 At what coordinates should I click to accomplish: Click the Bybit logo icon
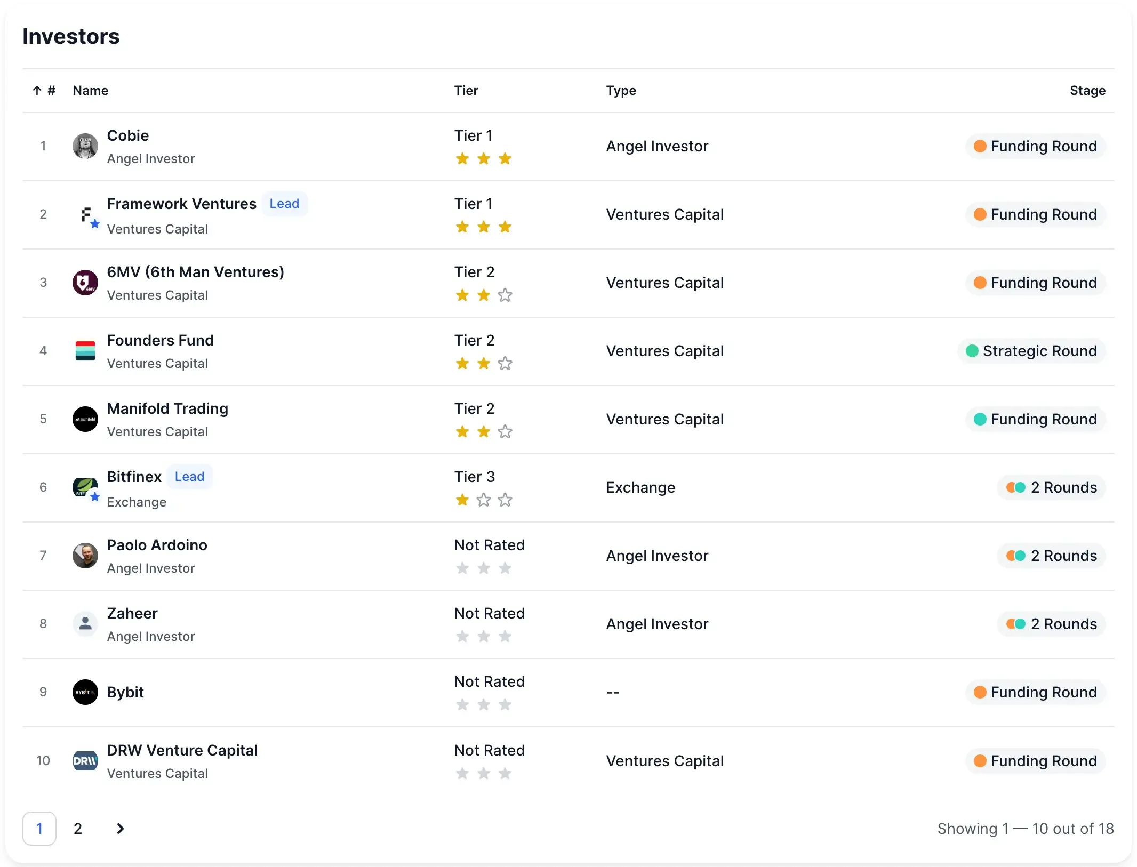[85, 692]
